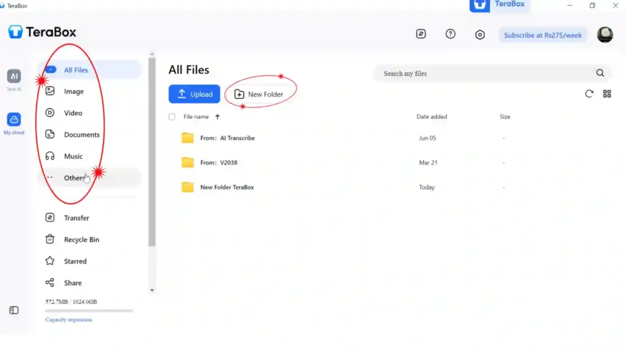
Task: Click the 'Jun 05' date cell
Action: [427, 138]
